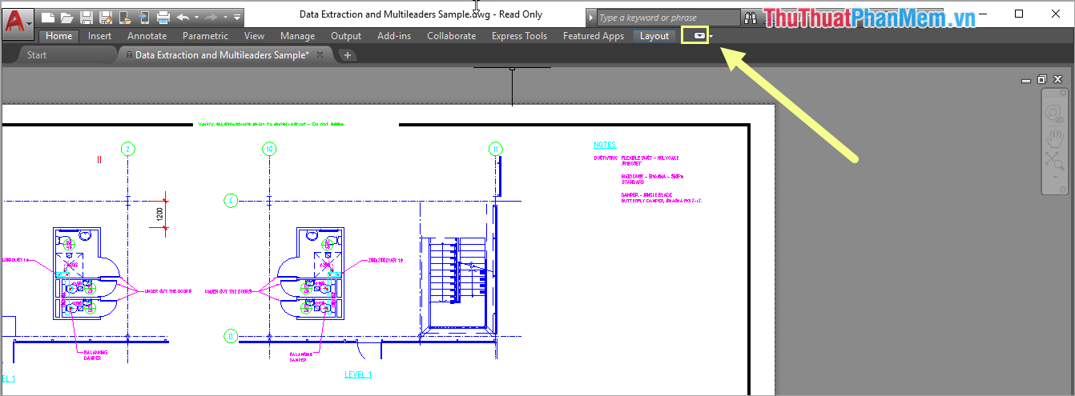Select Data Extraction and Multileaders Sample tab
This screenshot has width=1075, height=396.
[x=223, y=55]
